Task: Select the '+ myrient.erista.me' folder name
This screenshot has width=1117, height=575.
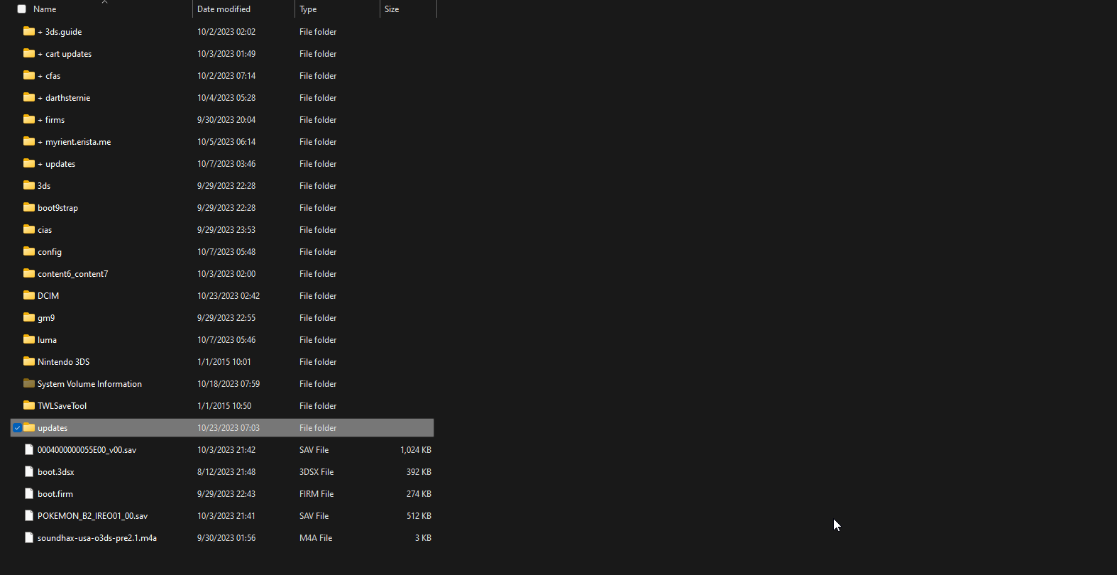Action: pyautogui.click(x=75, y=142)
